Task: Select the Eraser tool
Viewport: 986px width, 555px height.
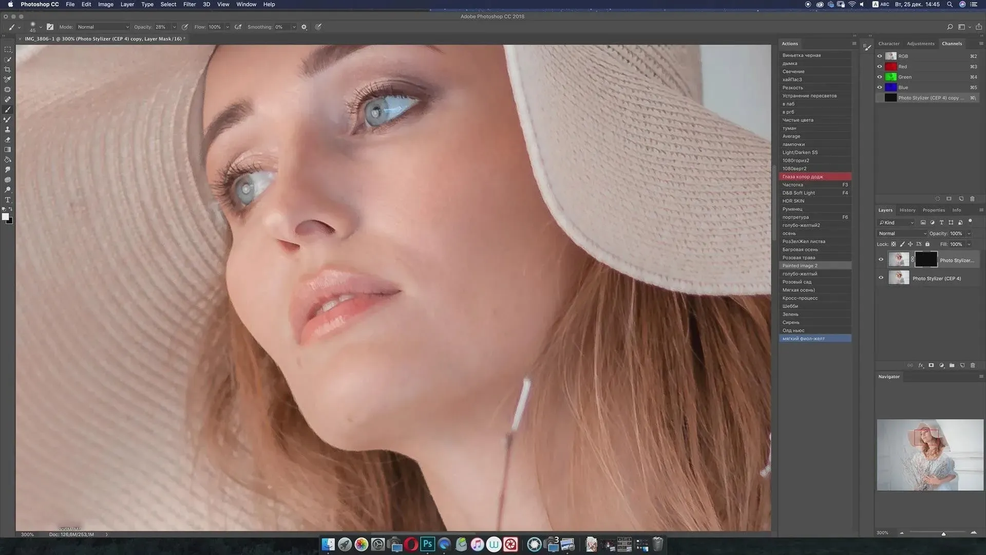Action: tap(8, 140)
